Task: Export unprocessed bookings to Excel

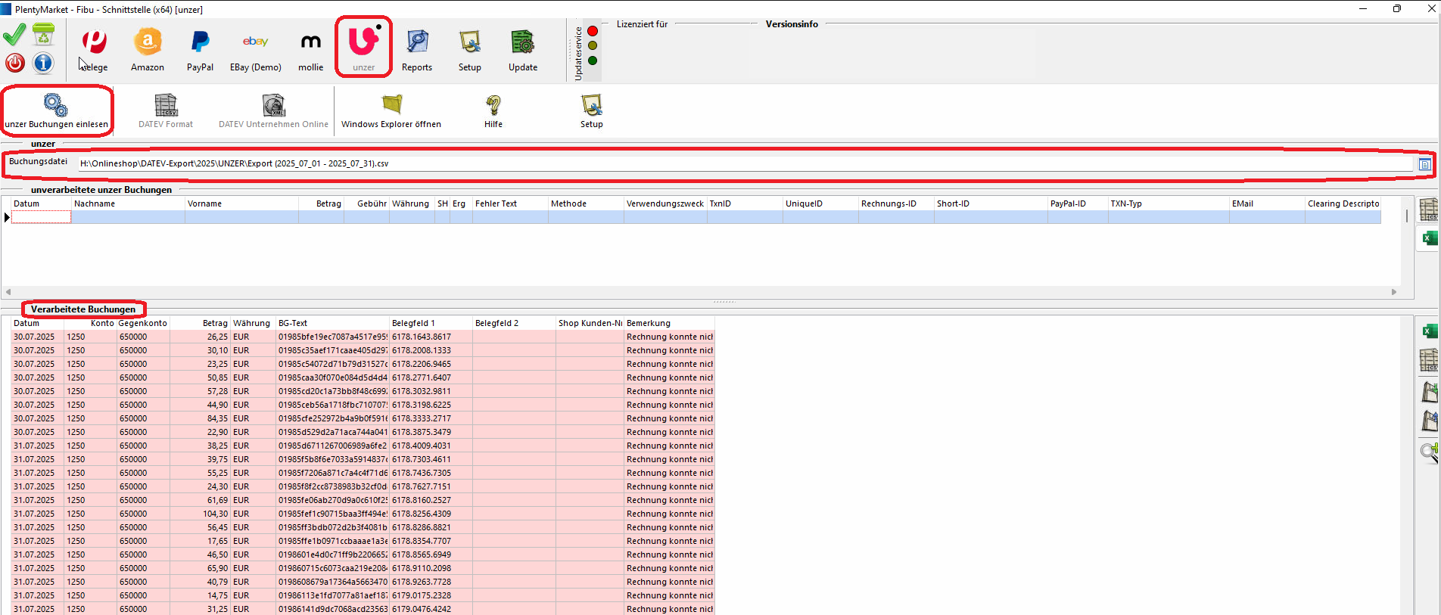Action: tap(1427, 238)
